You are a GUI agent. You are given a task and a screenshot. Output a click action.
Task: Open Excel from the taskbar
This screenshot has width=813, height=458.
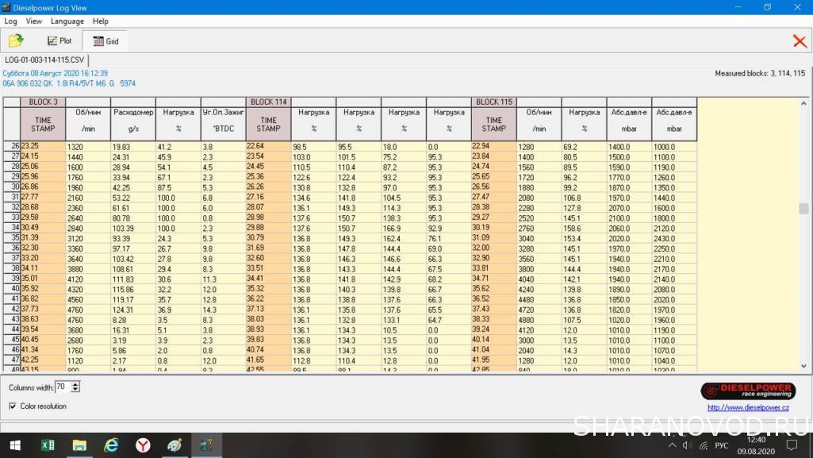coord(48,445)
